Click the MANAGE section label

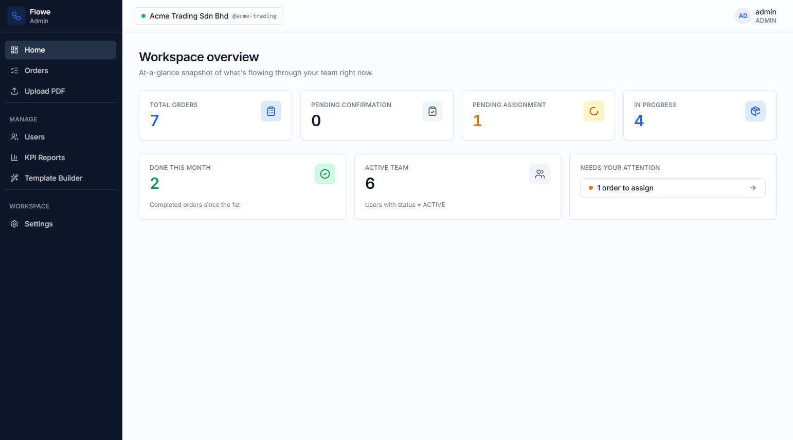click(23, 119)
